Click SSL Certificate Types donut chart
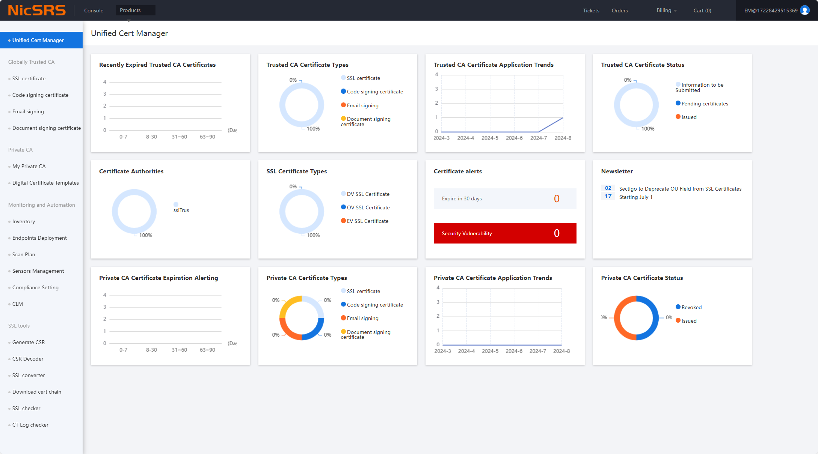This screenshot has width=818, height=454. tap(302, 211)
